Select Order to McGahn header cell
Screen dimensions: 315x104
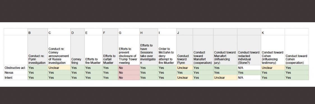[x=167, y=50]
